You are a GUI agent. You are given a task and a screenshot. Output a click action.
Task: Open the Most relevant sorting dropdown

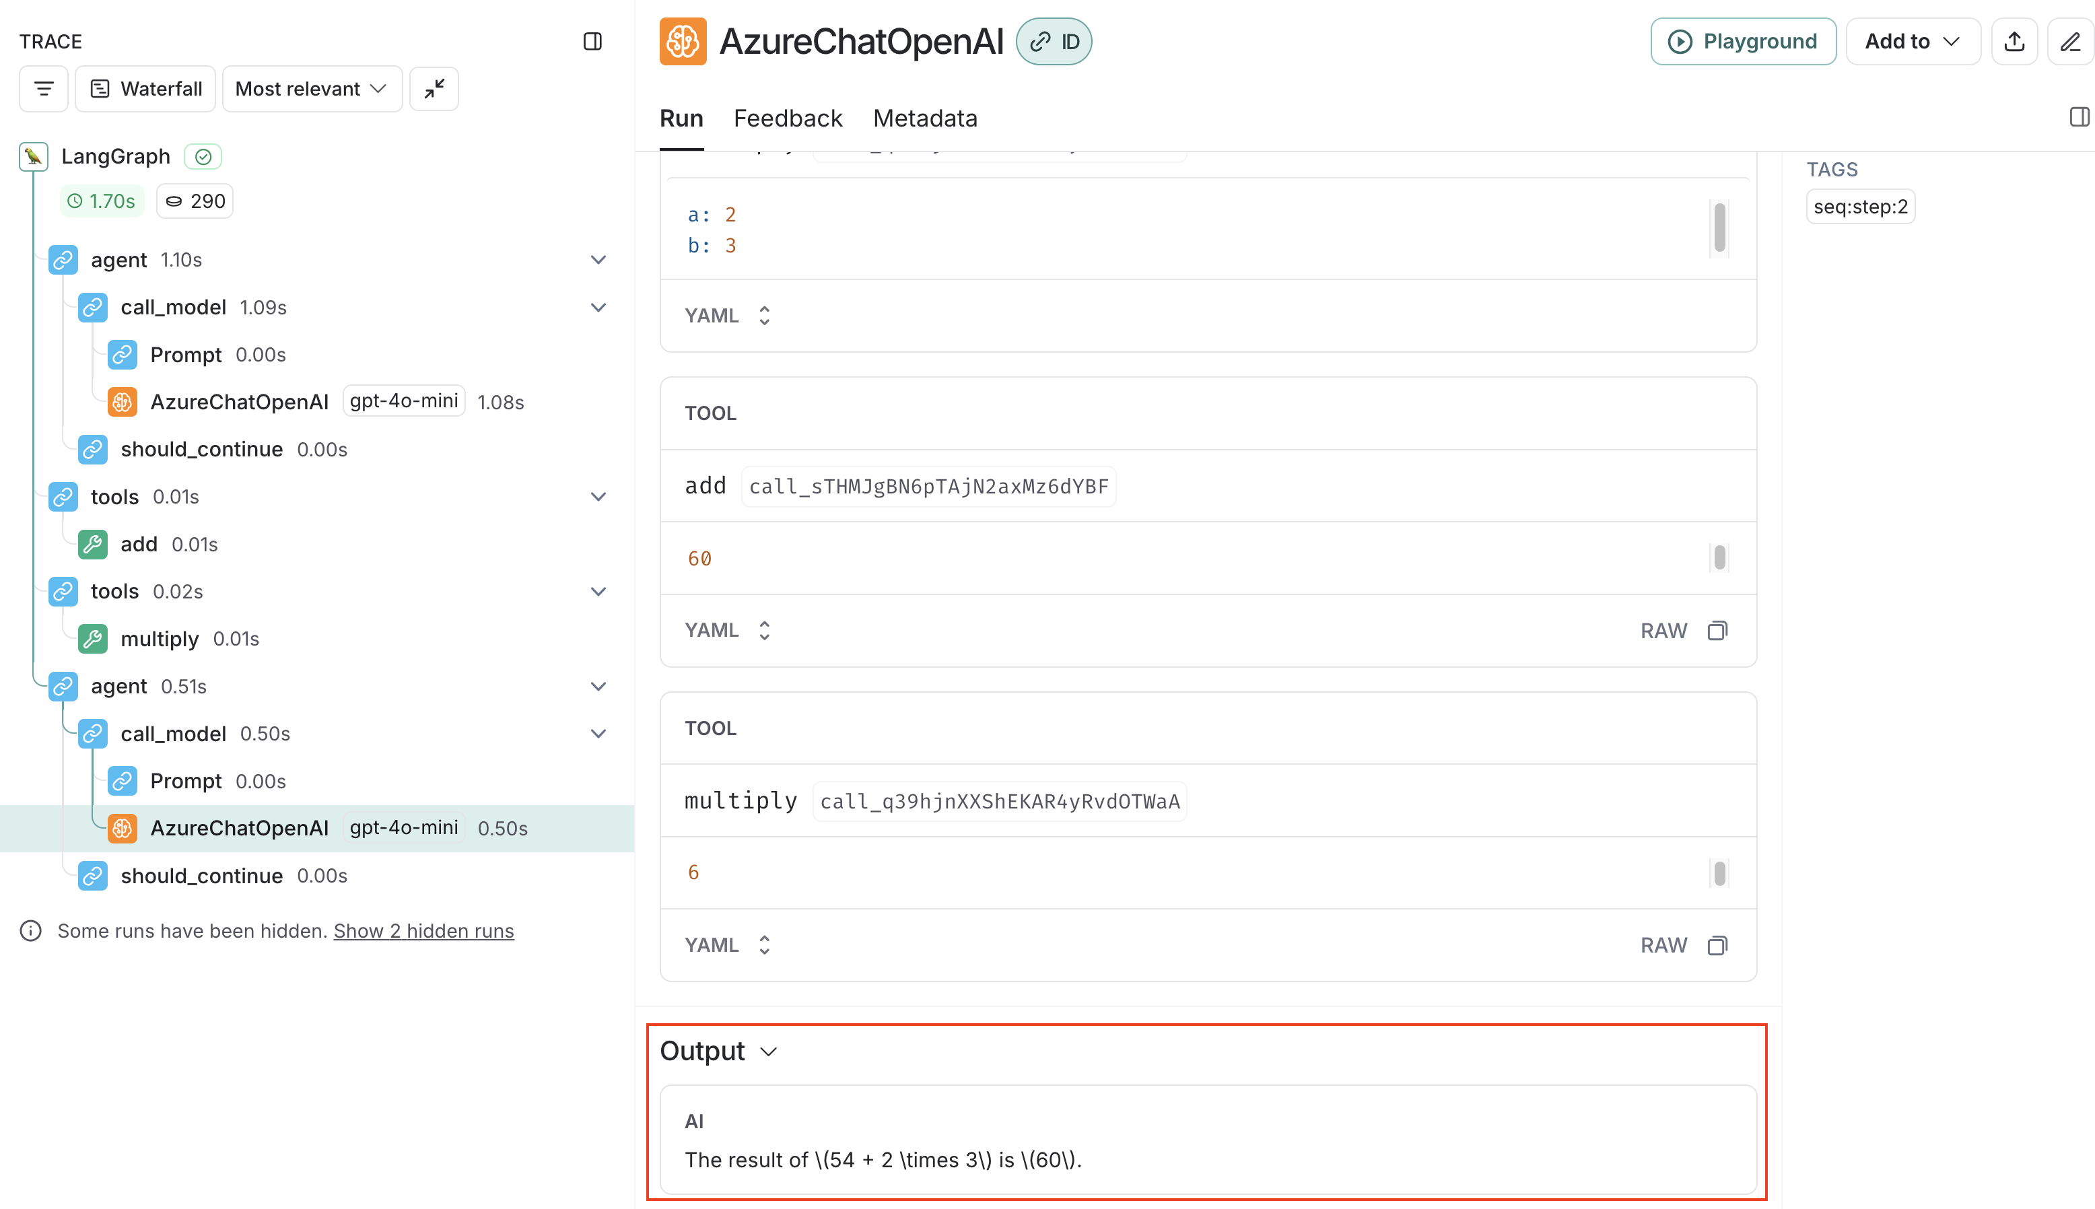click(312, 89)
